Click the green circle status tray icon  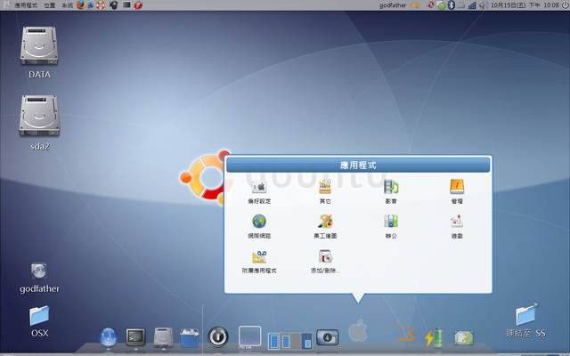pyautogui.click(x=441, y=5)
